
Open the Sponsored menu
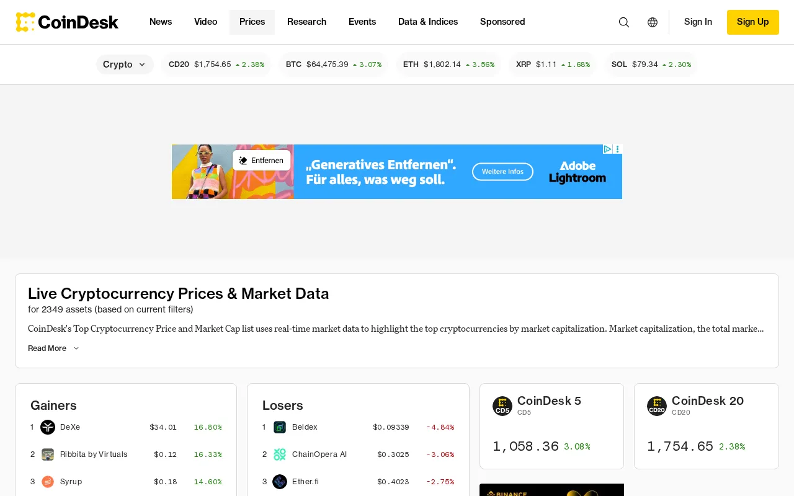[x=502, y=22]
